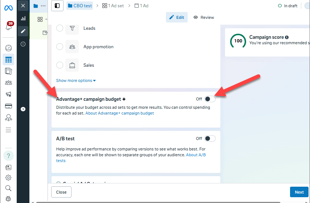Click the Meta logo icon
The height and width of the screenshot is (203, 310).
(x=8, y=8)
